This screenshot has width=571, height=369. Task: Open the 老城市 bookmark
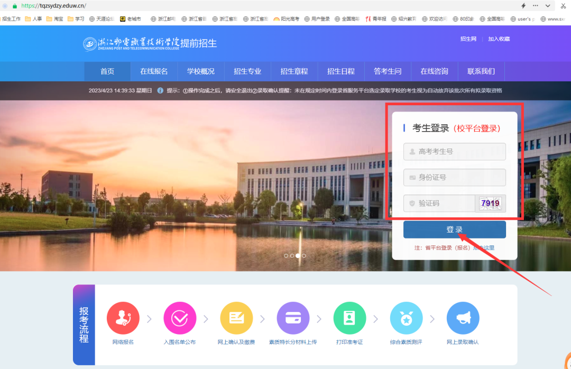[x=131, y=19]
